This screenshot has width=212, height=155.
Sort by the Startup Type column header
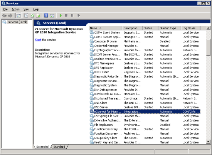(x=170, y=28)
